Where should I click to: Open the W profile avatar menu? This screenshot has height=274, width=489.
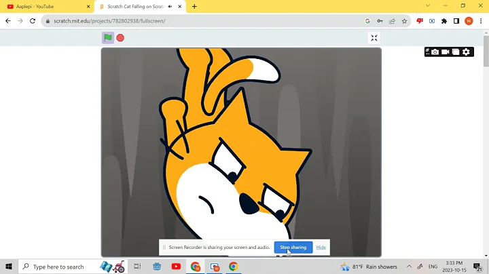coord(469,21)
